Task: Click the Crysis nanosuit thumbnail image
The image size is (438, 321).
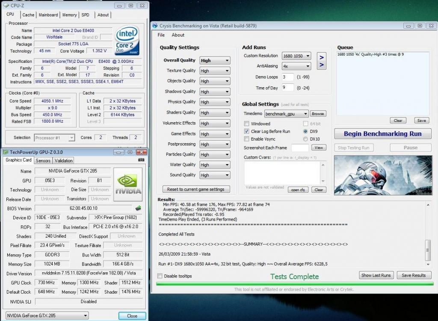Action: [x=383, y=175]
